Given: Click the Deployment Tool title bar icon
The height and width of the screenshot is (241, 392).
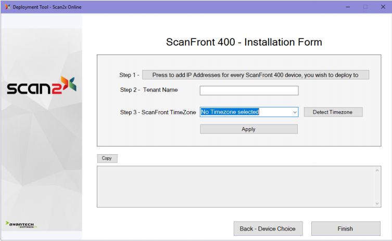Looking at the screenshot, I should [7, 7].
